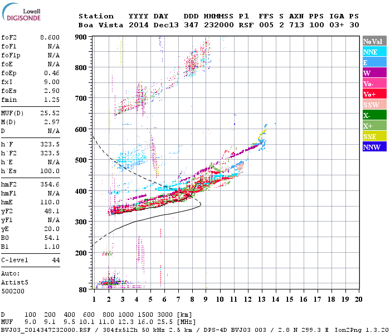This screenshot has height=334, width=390.
Task: Click the h`F value 323.5
Action: 50,144
